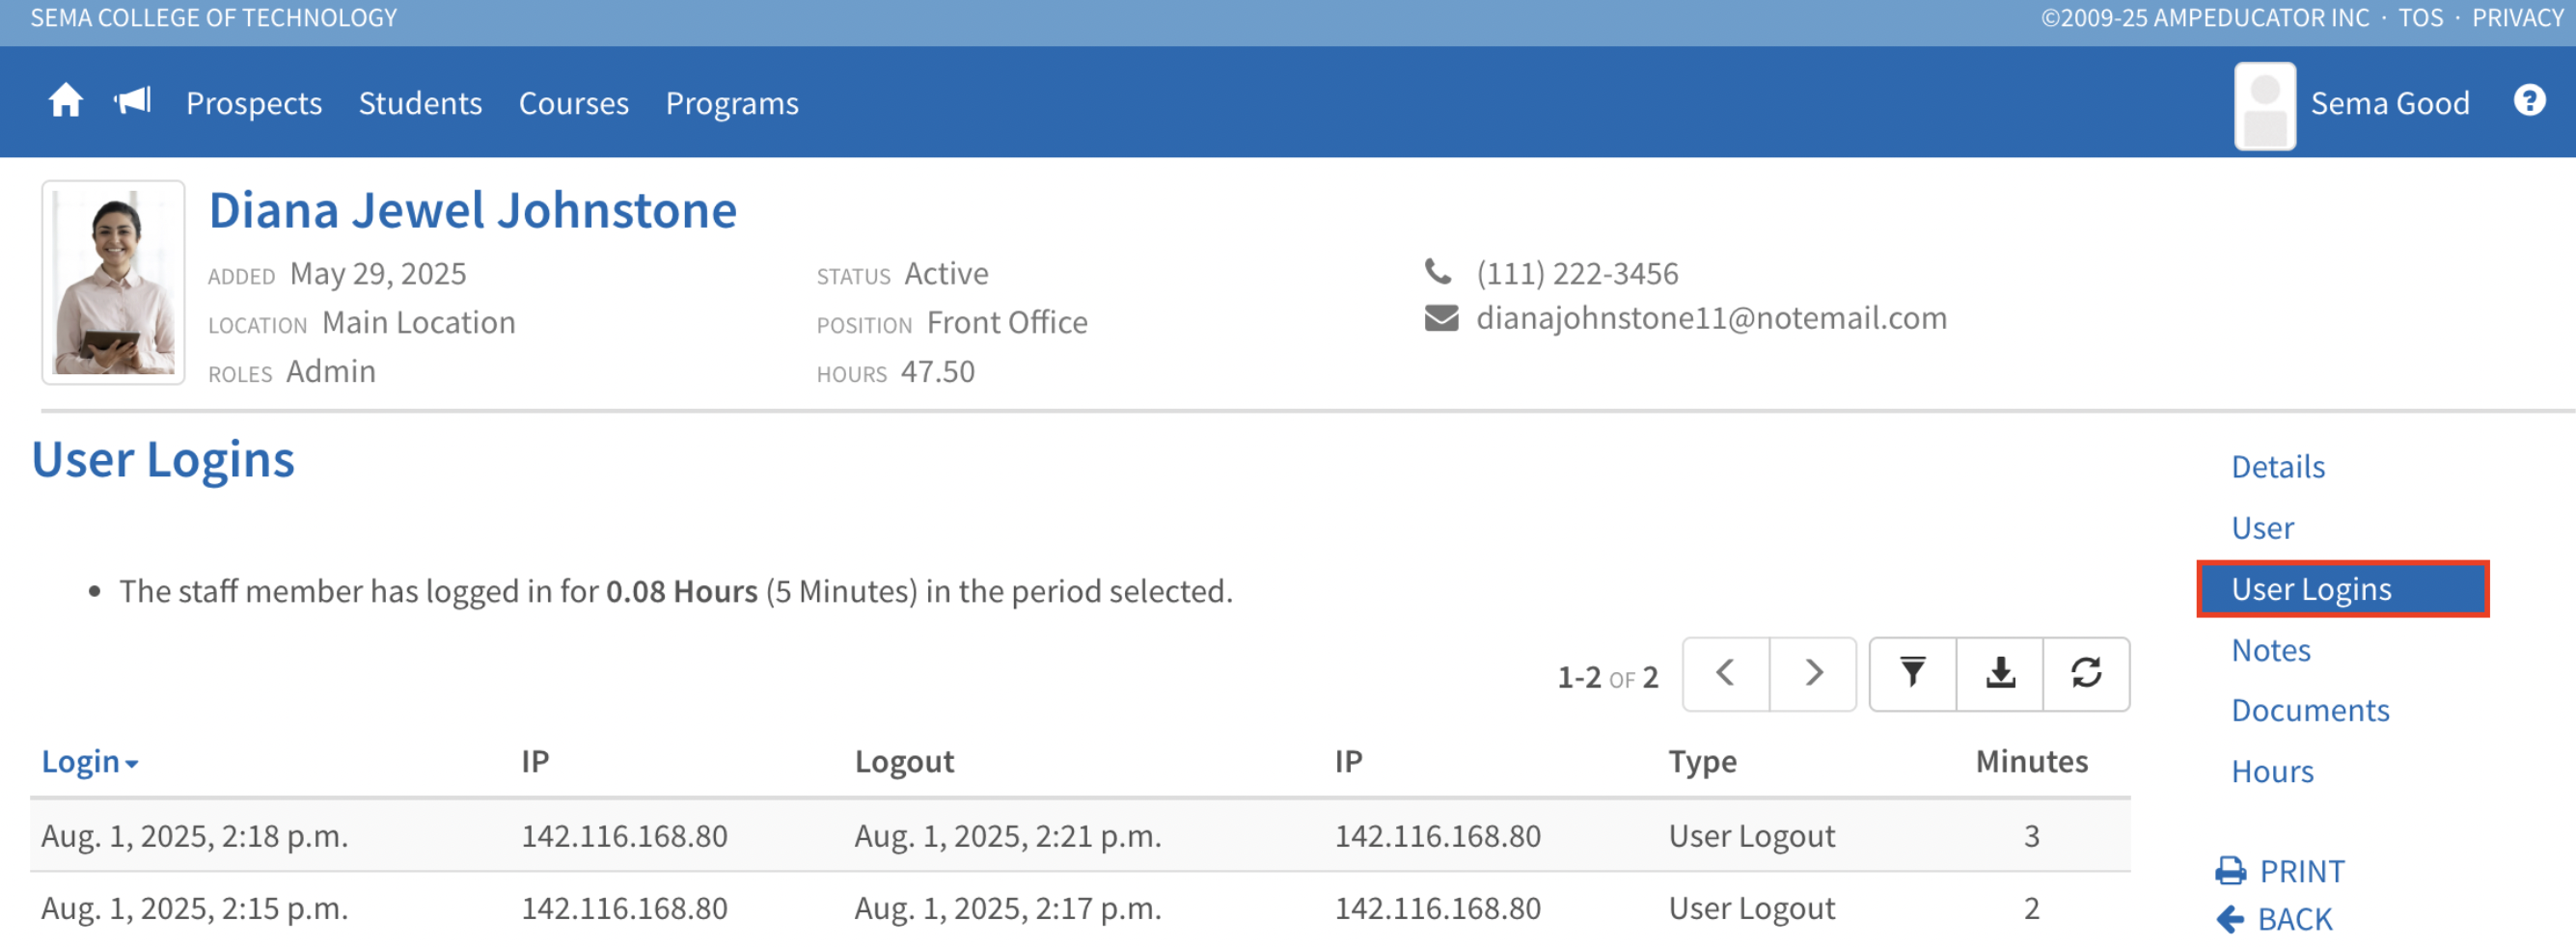Open the Courses menu

click(x=573, y=103)
